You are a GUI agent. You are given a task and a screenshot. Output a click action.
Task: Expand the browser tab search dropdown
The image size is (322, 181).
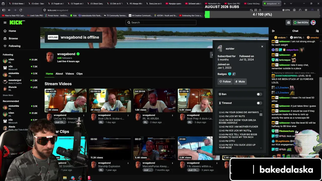291,4
